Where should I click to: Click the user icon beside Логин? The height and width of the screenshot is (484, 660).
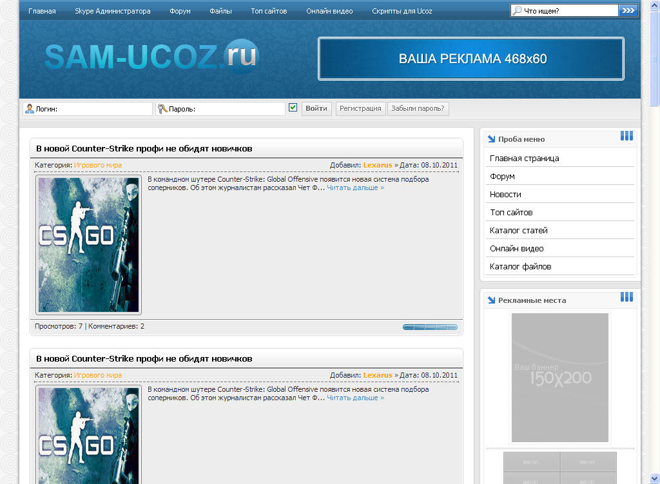(29, 108)
